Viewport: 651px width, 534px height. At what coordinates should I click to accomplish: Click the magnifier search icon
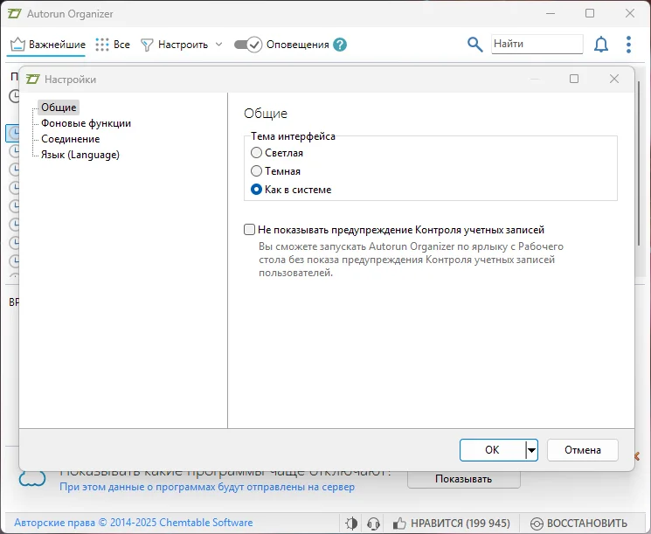click(474, 45)
